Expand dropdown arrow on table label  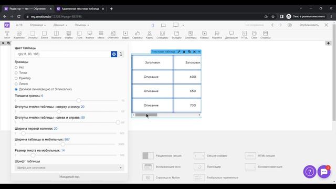click(x=199, y=51)
